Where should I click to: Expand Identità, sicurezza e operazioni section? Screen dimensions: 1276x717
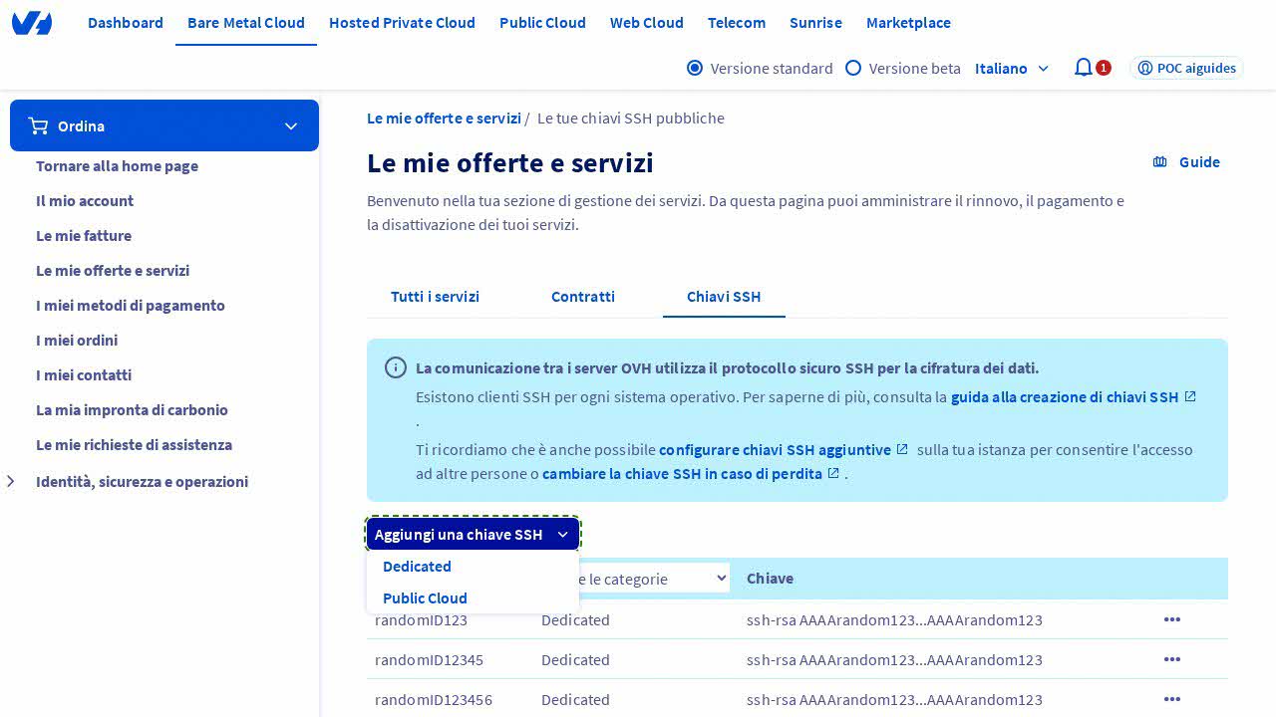coord(11,482)
